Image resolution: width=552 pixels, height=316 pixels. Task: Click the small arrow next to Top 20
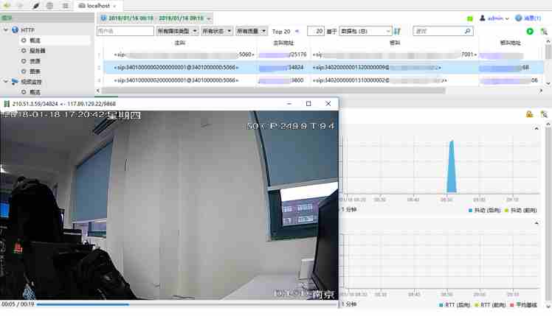[297, 31]
